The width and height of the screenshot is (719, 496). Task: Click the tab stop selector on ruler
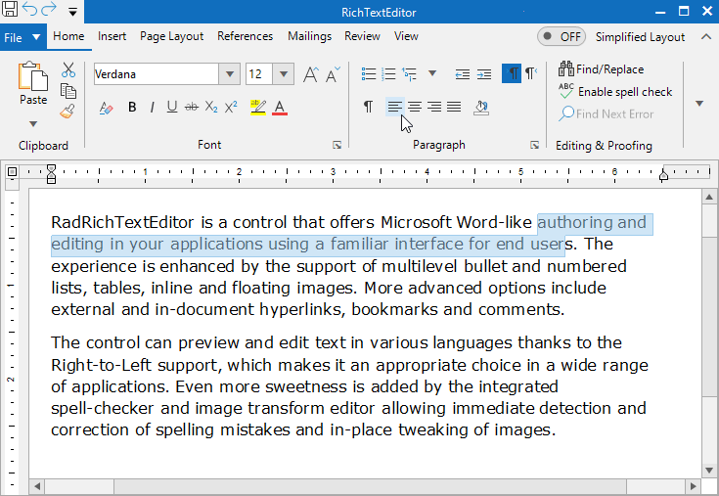[13, 172]
